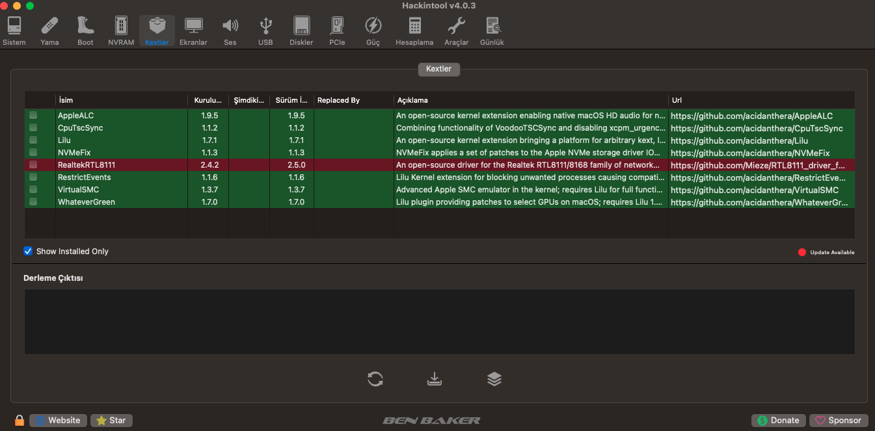Viewport: 875px width, 431px height.
Task: Sort by the İsim column header
Action: tap(121, 100)
